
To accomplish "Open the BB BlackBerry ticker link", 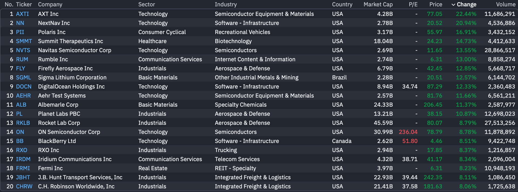I will [x=20, y=141].
